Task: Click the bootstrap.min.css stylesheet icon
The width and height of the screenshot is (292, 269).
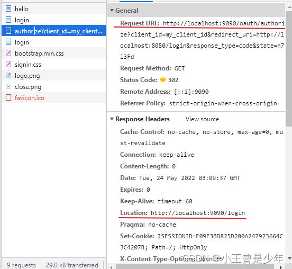Action: [8, 53]
